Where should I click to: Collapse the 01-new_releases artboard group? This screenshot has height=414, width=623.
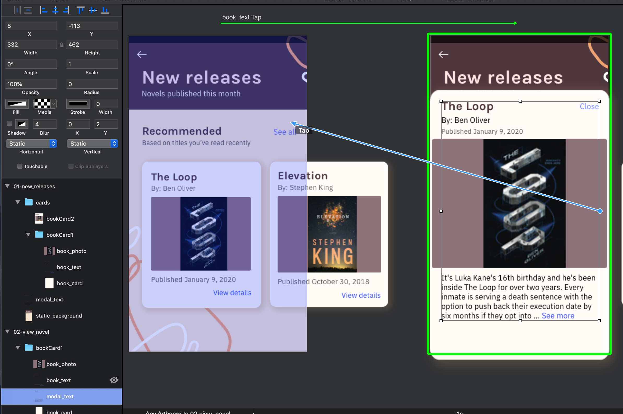[7, 186]
